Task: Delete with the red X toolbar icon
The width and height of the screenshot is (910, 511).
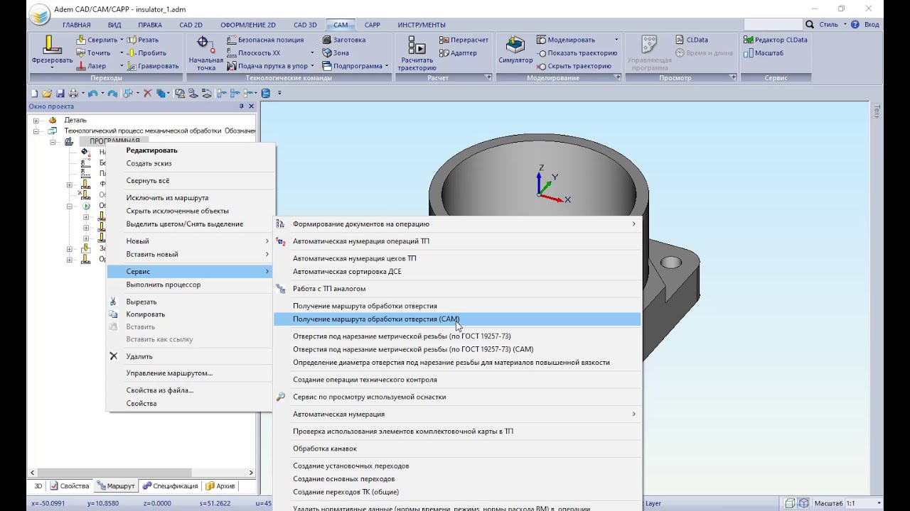Action: (x=148, y=93)
